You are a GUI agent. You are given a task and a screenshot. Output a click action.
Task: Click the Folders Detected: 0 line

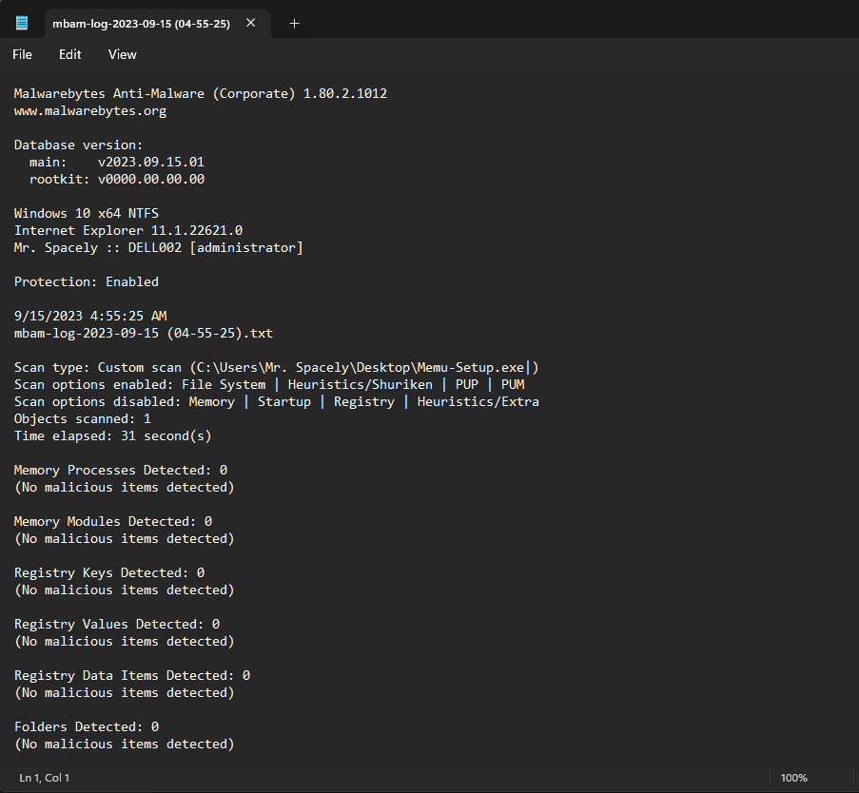[x=87, y=726]
